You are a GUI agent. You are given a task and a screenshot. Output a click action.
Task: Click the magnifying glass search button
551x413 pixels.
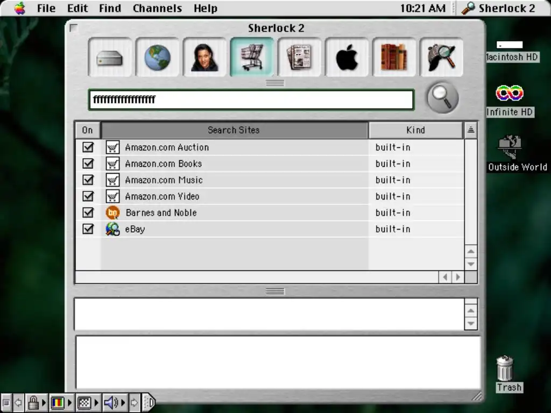pos(442,98)
